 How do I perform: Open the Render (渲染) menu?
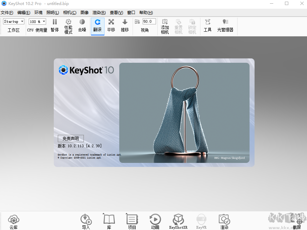[x=99, y=13]
